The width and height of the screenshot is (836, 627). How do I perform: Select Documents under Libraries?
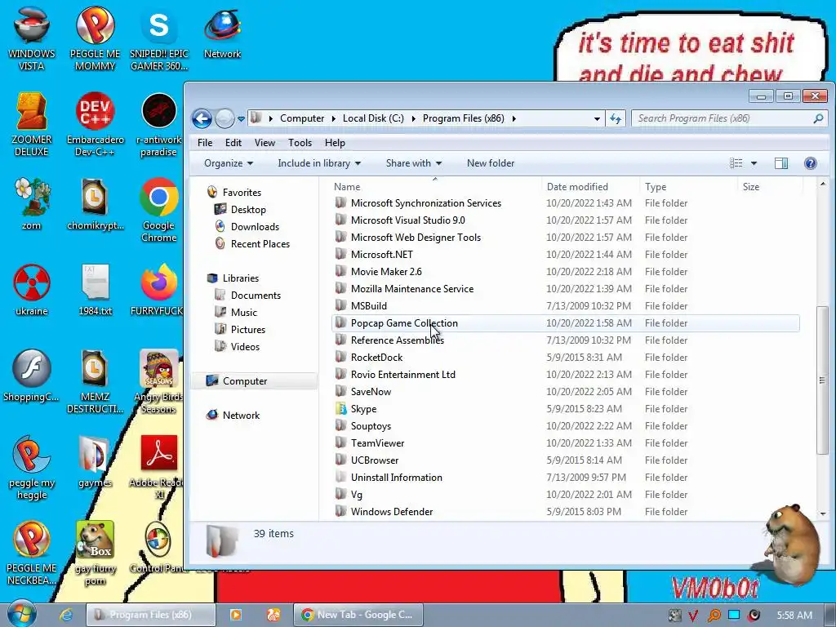point(247,296)
